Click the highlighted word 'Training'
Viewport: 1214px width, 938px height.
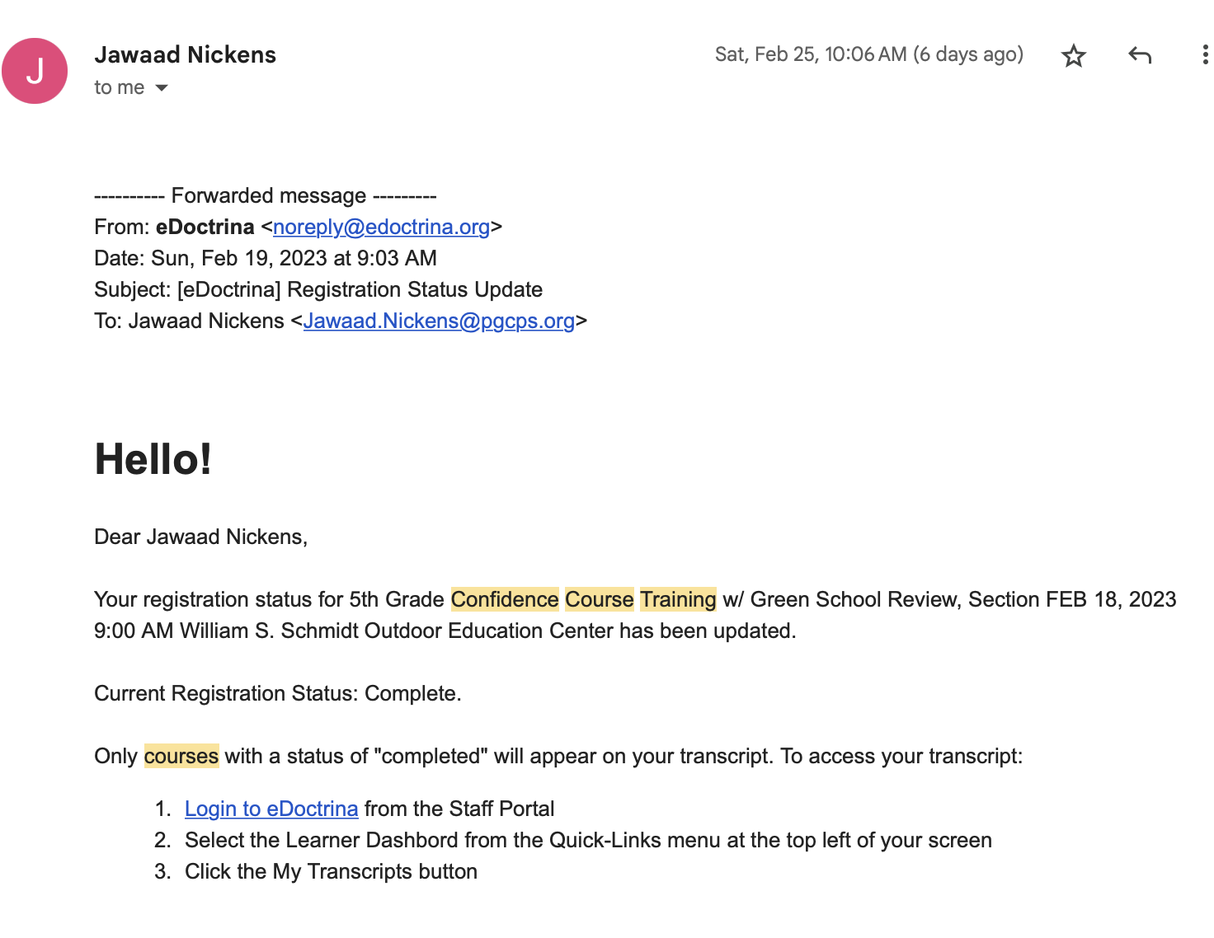(678, 599)
